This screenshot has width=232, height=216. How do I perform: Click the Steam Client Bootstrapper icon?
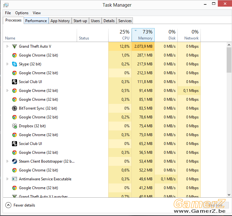14,161
